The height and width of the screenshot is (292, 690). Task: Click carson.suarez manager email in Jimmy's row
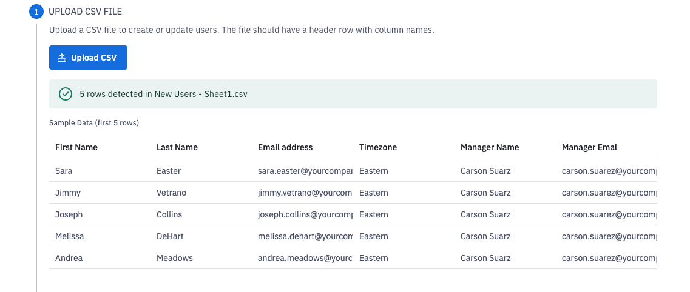pos(609,193)
